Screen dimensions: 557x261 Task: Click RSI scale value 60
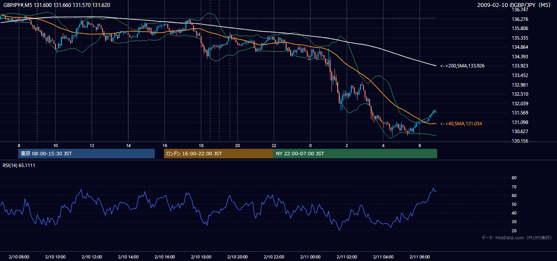pos(514,195)
